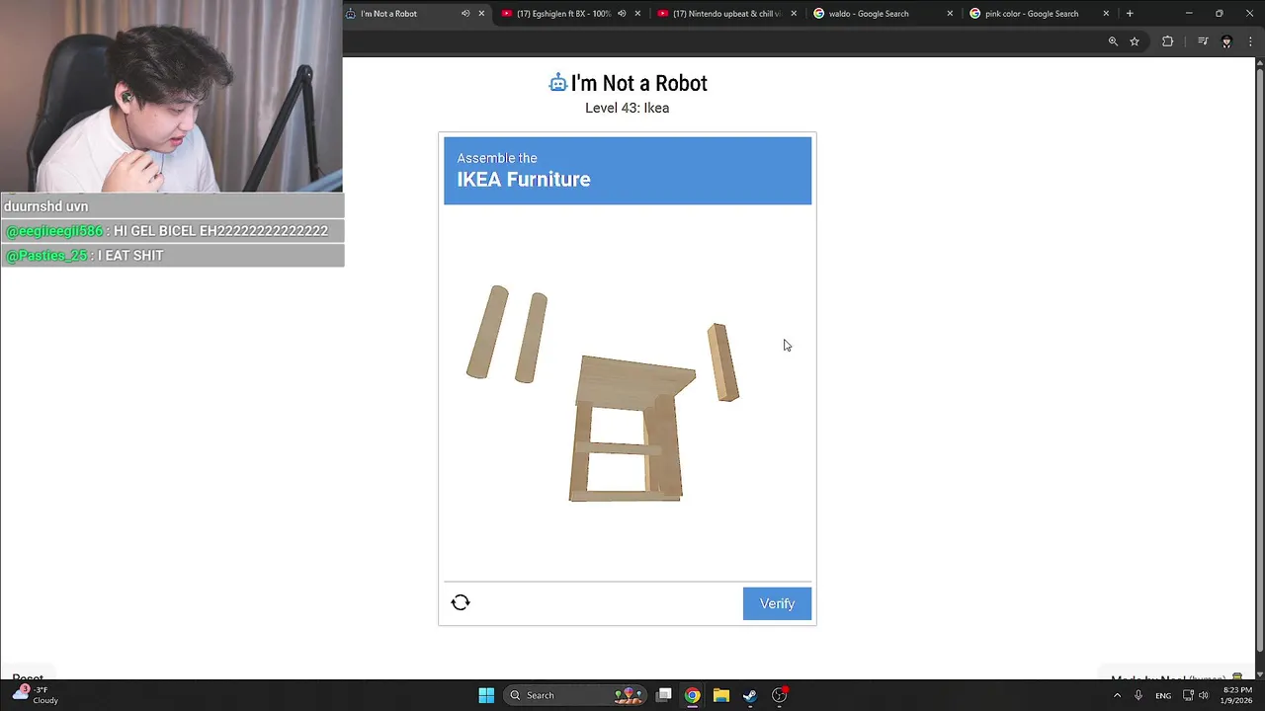The width and height of the screenshot is (1265, 711).
Task: Open the Chrome three-dot menu
Action: click(x=1252, y=41)
